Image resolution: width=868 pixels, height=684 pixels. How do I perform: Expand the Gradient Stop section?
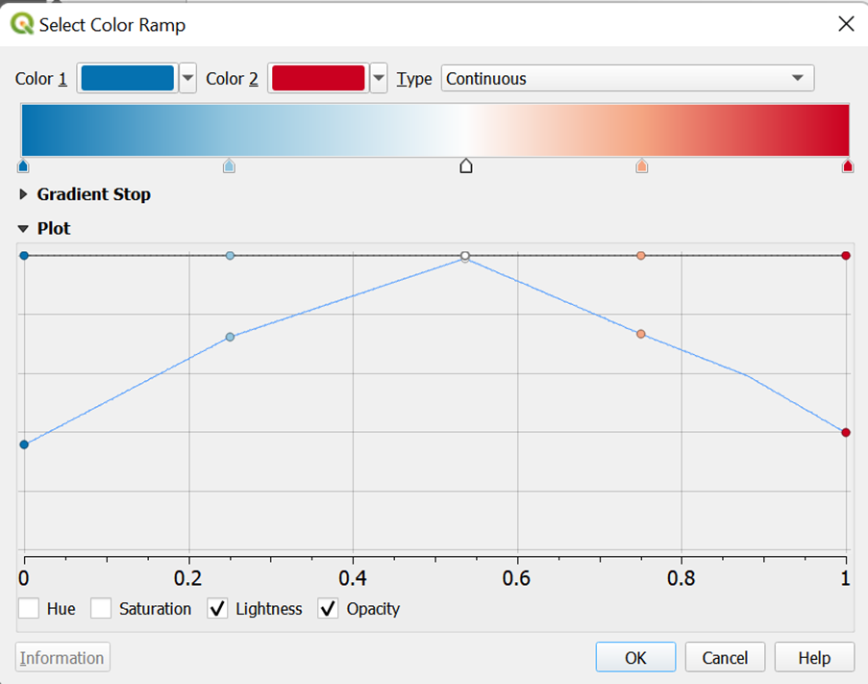[x=24, y=194]
